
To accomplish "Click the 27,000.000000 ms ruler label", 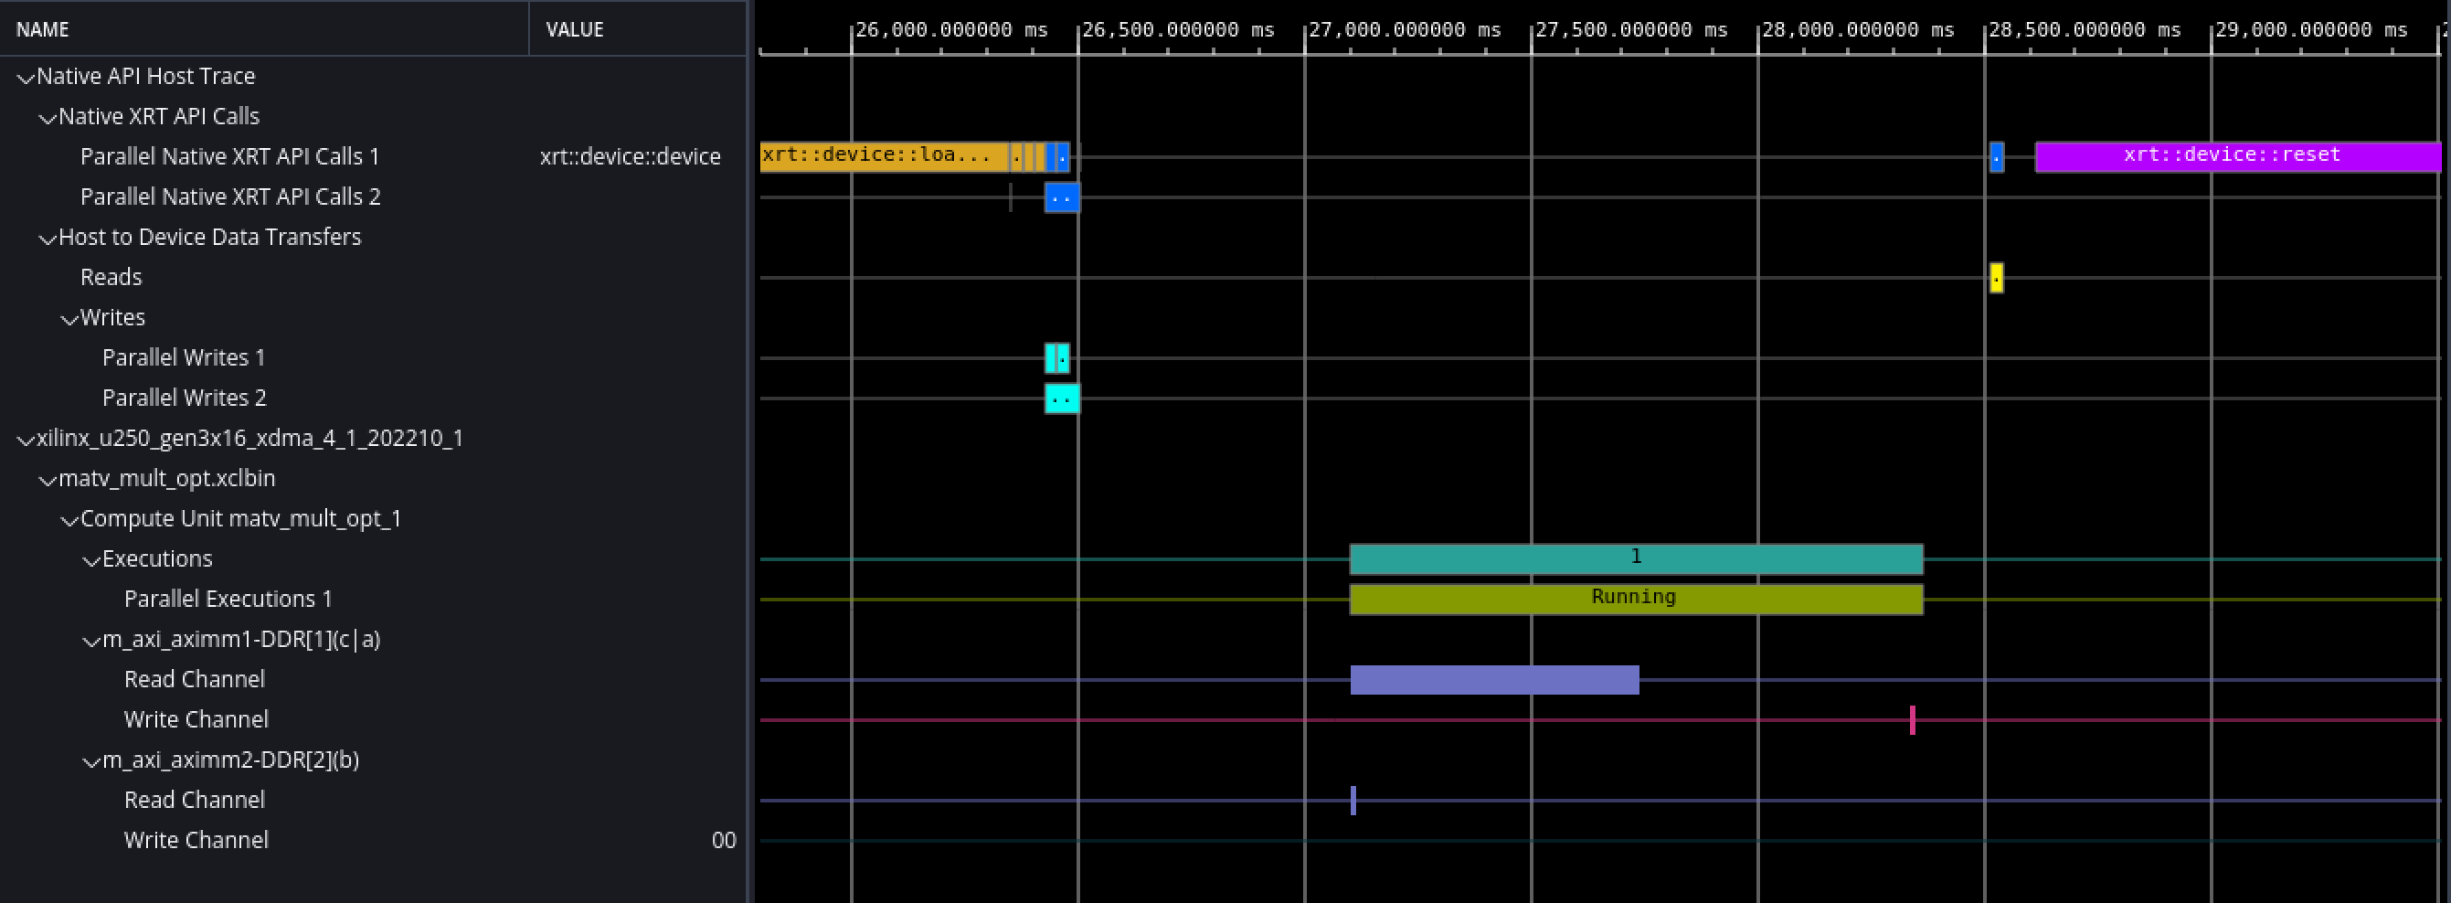I will point(1405,29).
